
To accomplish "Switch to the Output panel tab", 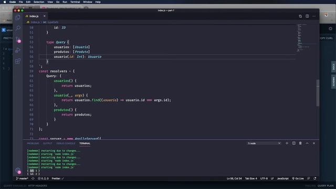I will pos(48,143).
